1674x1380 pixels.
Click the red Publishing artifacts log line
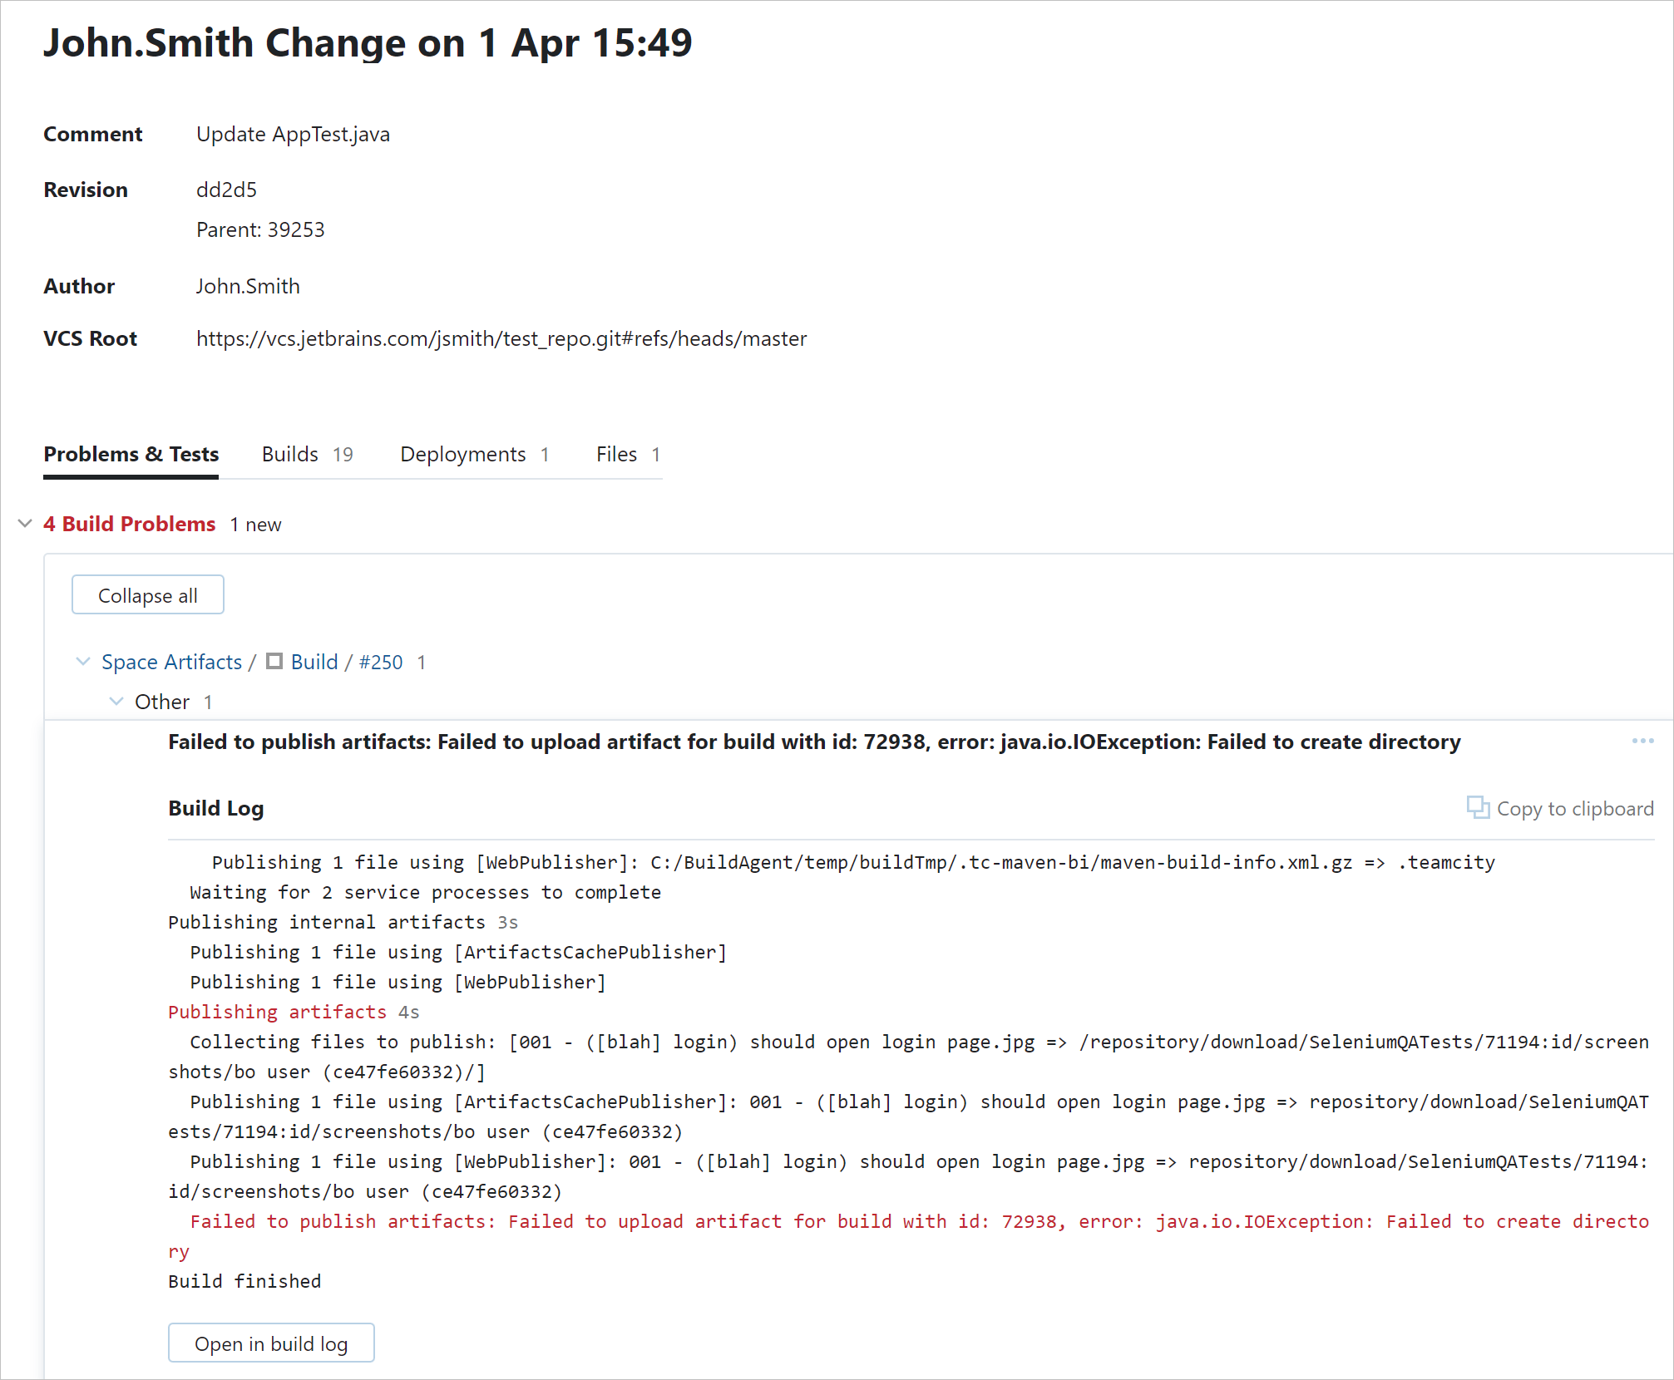click(277, 1012)
